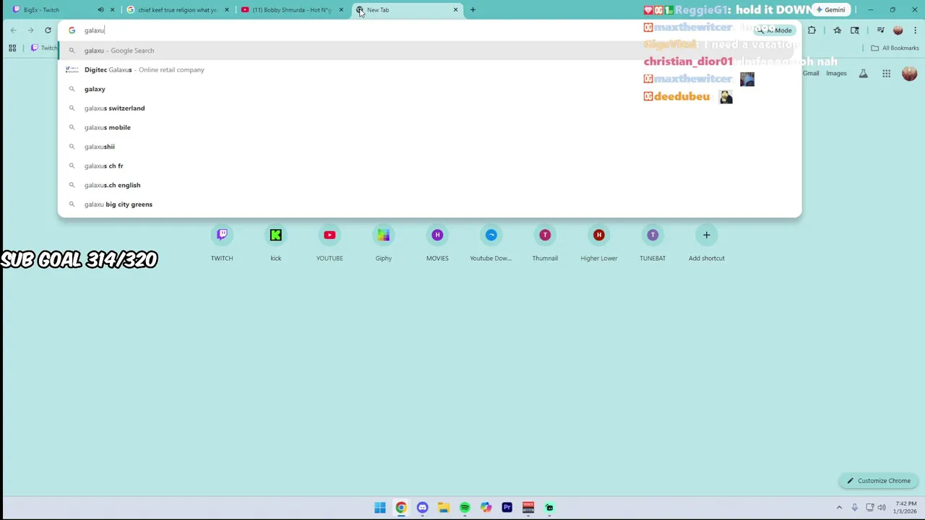The width and height of the screenshot is (925, 520).
Task: Open Google apps grid launcher
Action: tap(886, 73)
